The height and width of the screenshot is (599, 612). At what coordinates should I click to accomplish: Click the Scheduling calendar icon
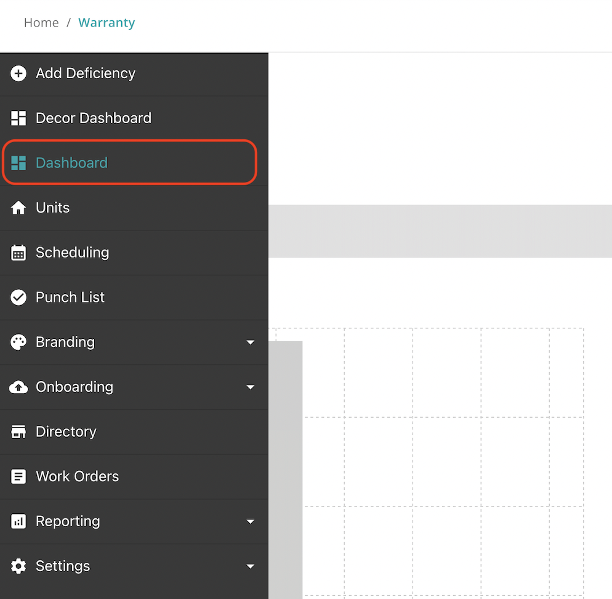18,253
